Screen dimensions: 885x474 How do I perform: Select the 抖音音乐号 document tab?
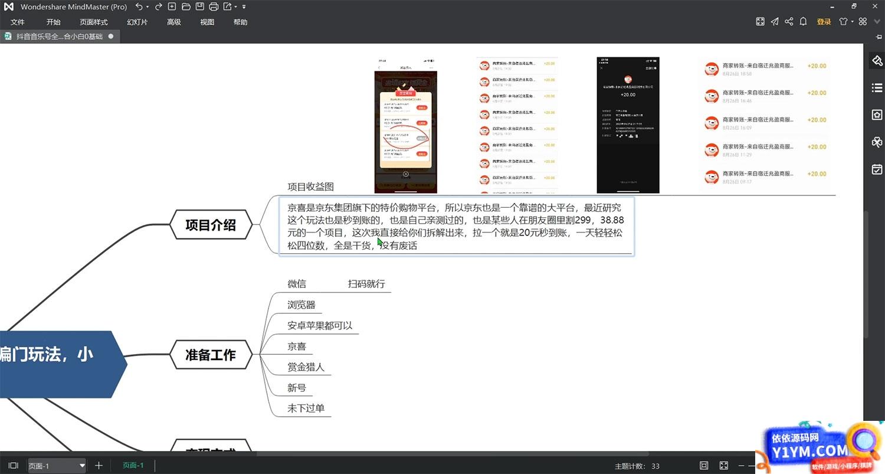pos(59,36)
